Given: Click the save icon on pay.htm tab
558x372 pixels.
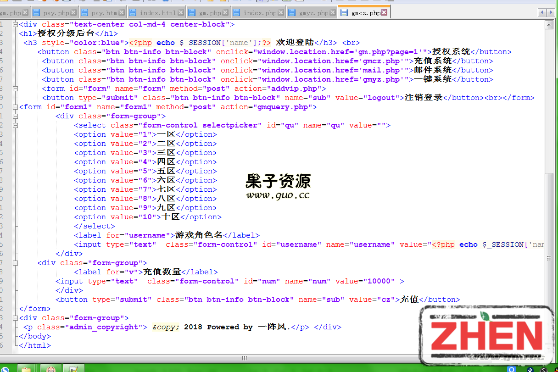Looking at the screenshot, I should (x=84, y=13).
